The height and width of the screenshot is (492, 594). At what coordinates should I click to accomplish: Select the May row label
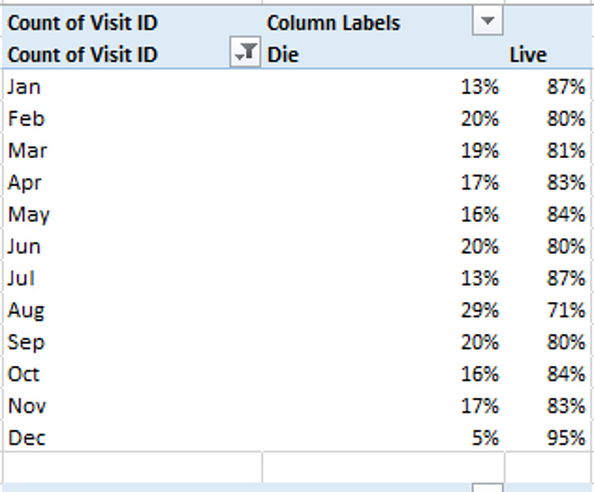[29, 214]
